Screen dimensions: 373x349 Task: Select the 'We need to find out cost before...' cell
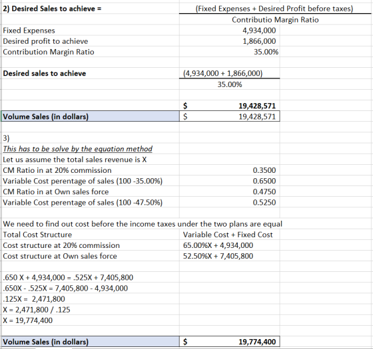(143, 224)
